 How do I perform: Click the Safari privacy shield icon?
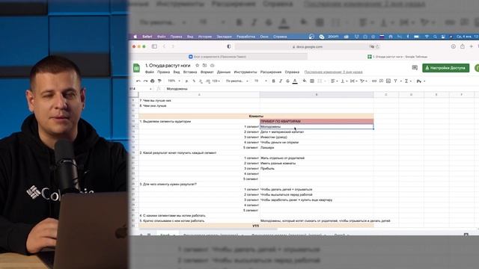[x=229, y=46]
